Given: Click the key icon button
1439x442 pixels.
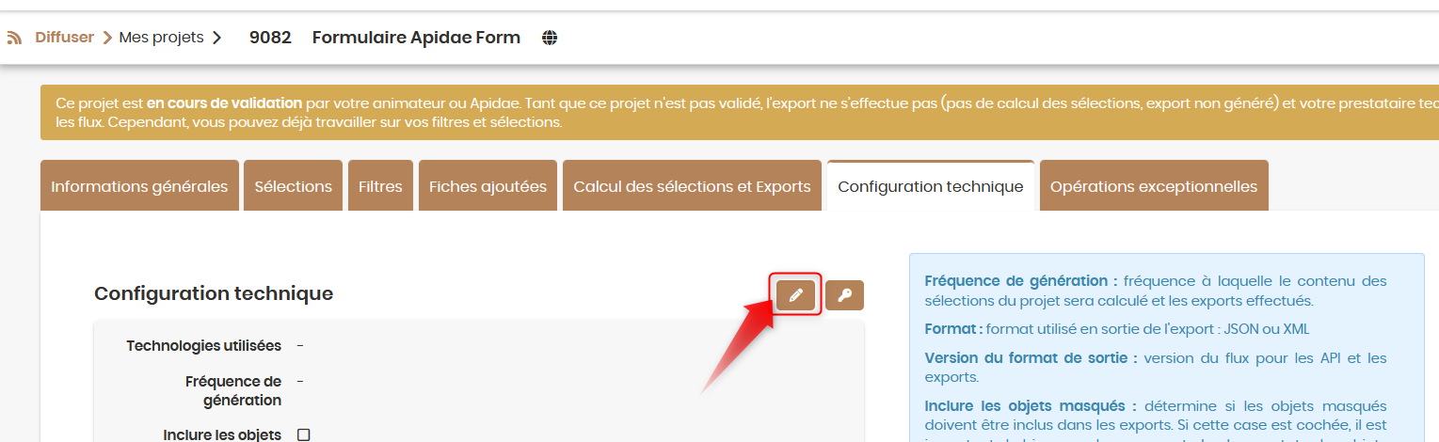Looking at the screenshot, I should 844,295.
